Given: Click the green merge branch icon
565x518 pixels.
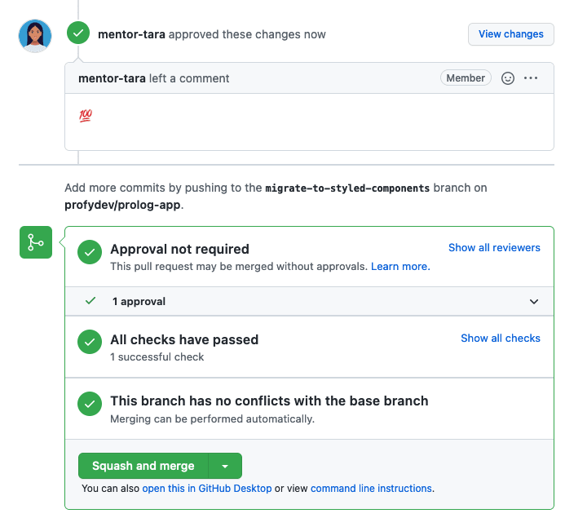Looking at the screenshot, I should pyautogui.click(x=36, y=242).
